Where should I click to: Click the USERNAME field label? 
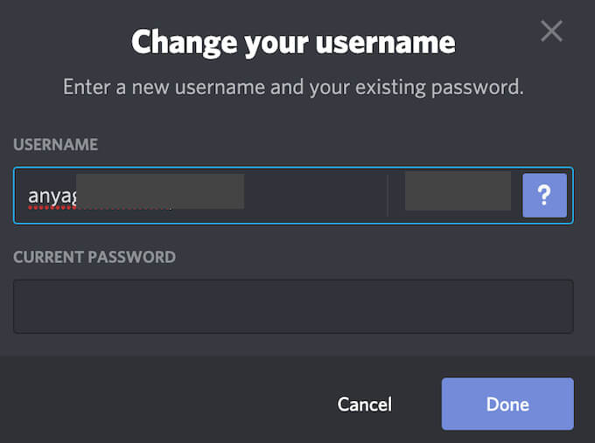tap(54, 144)
